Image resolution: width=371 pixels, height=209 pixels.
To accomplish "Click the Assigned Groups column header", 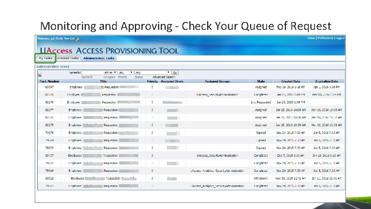I will pyautogui.click(x=217, y=81).
